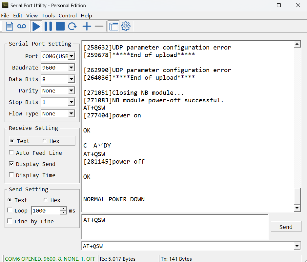Click the Serial Port Utility app icon
Screen dimensions: 307x262
pyautogui.click(x=5, y=5)
